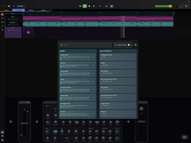Show info for Delay effect

(93, 81)
